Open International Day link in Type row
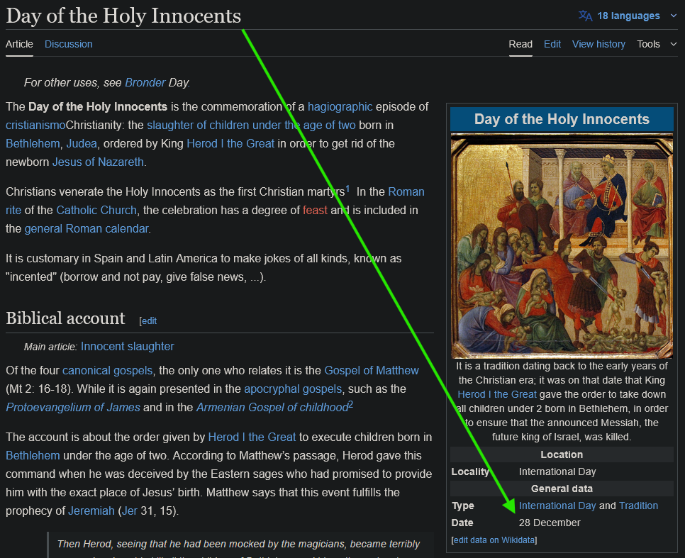 [x=557, y=506]
